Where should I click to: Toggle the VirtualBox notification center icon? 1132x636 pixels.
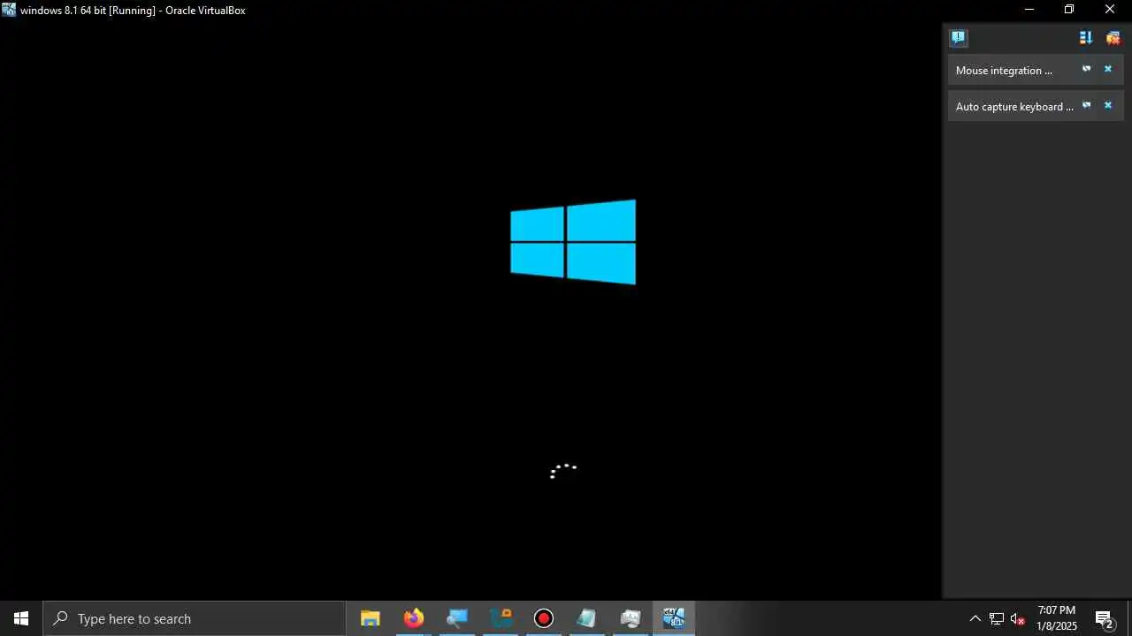958,37
